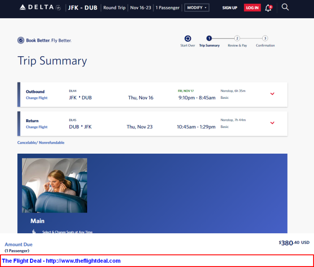Viewport: 314px width, 267px height.
Task: Select step 1 Trip Summary circle
Action: point(209,38)
